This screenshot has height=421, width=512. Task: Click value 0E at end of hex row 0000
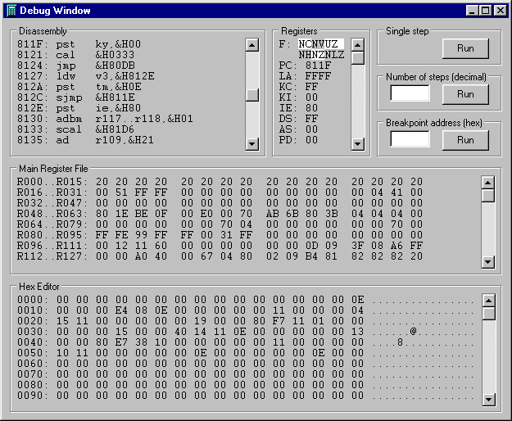click(357, 300)
